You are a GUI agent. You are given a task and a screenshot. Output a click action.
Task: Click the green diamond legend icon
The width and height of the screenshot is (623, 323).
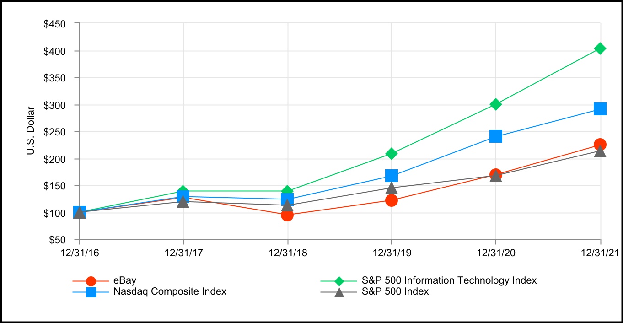pyautogui.click(x=339, y=281)
